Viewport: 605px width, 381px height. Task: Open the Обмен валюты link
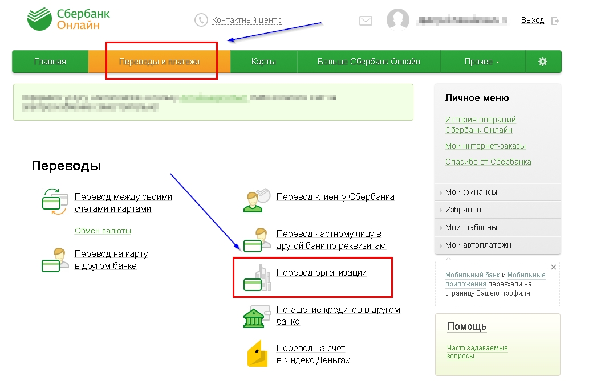(103, 231)
